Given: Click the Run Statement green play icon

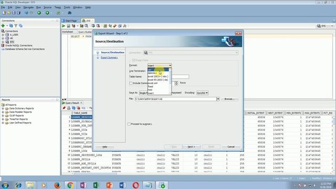Looking at the screenshot, I should [x=64, y=26].
